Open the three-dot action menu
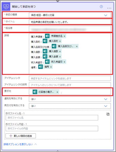 109,8
